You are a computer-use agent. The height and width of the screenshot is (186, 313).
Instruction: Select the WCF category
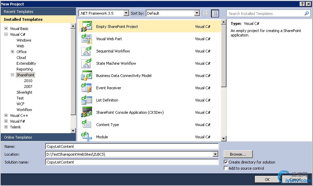pyautogui.click(x=21, y=104)
